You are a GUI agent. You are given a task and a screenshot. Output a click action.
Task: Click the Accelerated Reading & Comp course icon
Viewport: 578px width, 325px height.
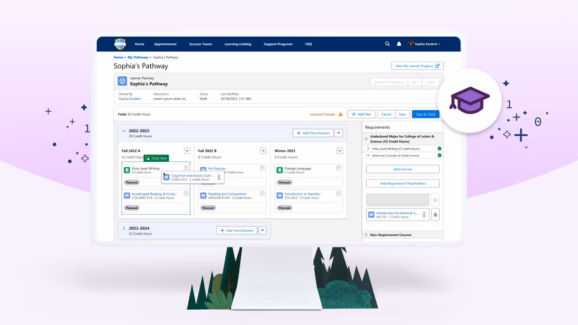127,195
